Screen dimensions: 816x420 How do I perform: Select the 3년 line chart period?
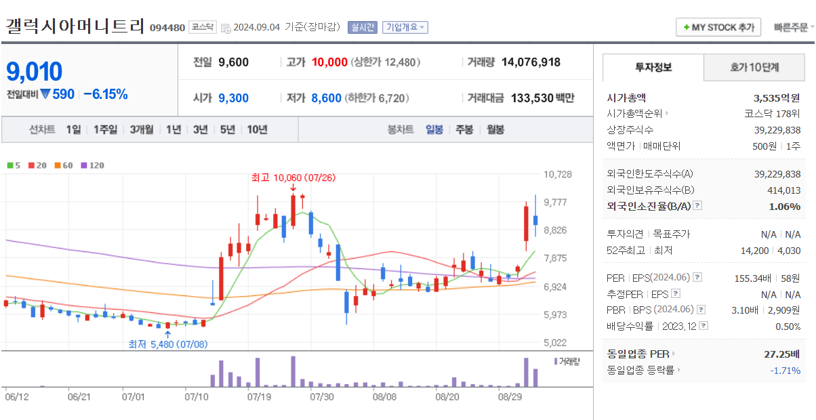(x=200, y=129)
